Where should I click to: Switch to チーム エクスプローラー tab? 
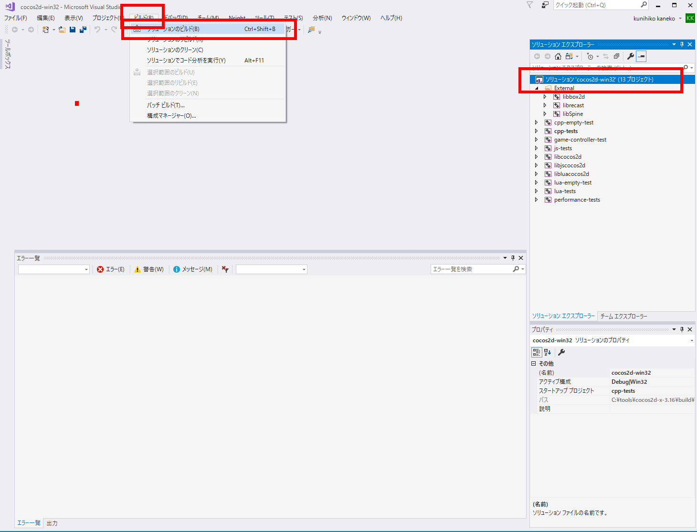point(623,316)
